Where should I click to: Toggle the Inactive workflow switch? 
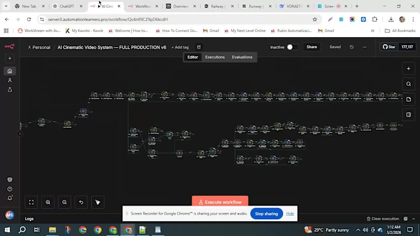(292, 47)
